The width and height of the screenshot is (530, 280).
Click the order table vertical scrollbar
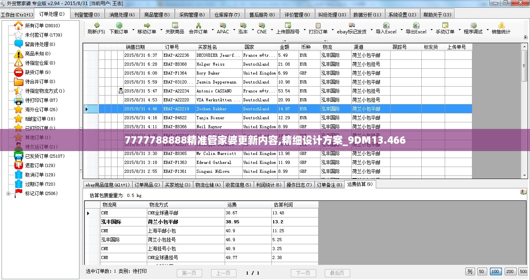(x=525, y=111)
